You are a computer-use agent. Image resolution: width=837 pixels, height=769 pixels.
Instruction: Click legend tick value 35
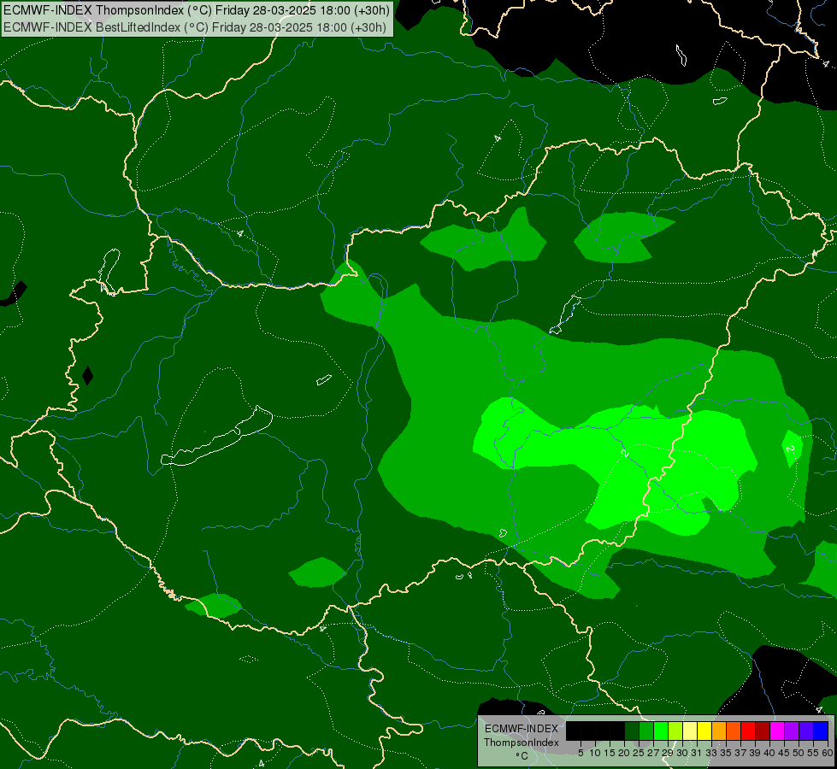coord(726,753)
